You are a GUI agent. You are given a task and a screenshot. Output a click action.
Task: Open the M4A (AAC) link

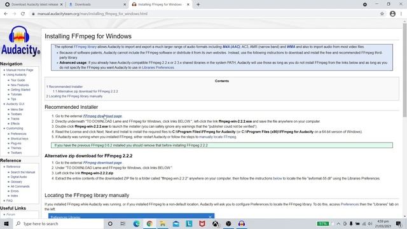tap(231, 46)
